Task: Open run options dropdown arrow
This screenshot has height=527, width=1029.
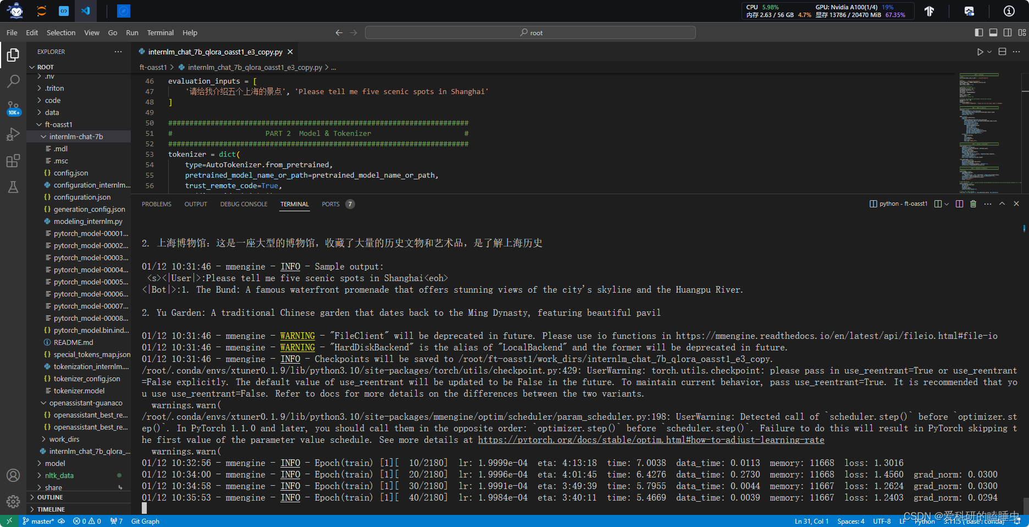Action: pos(989,52)
